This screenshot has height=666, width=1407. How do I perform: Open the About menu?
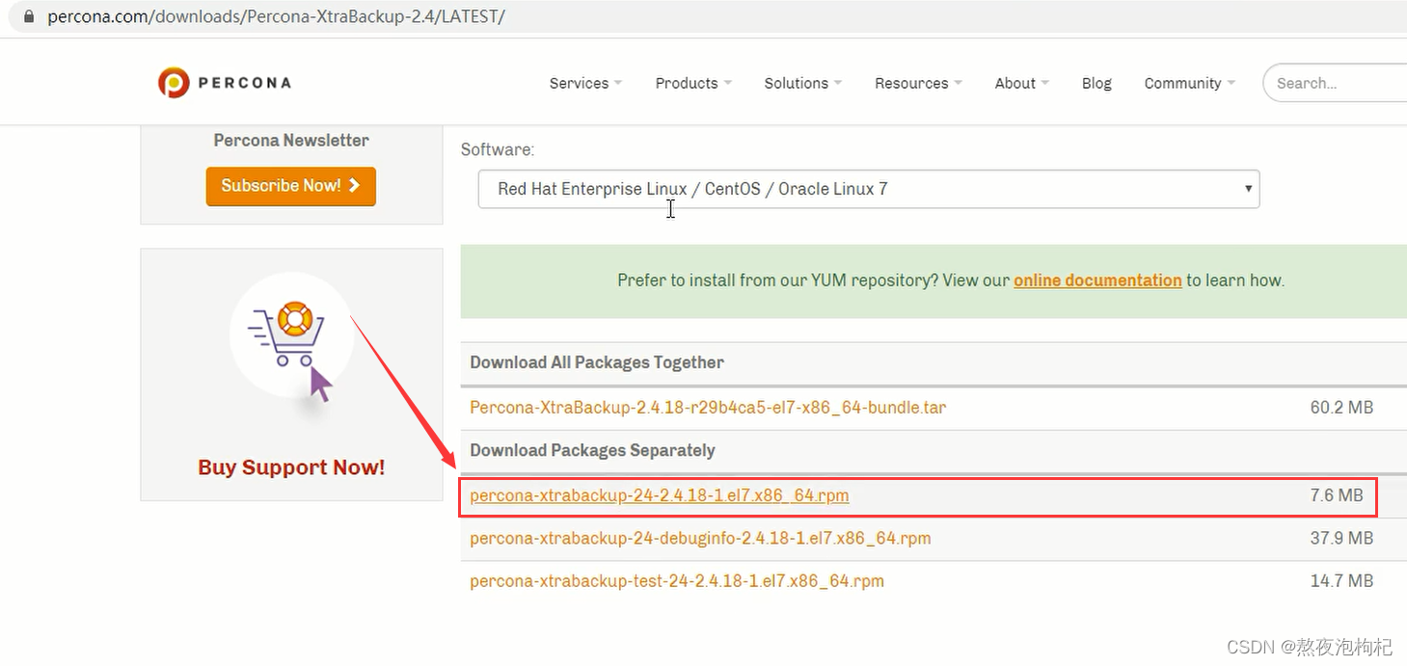pos(1021,83)
